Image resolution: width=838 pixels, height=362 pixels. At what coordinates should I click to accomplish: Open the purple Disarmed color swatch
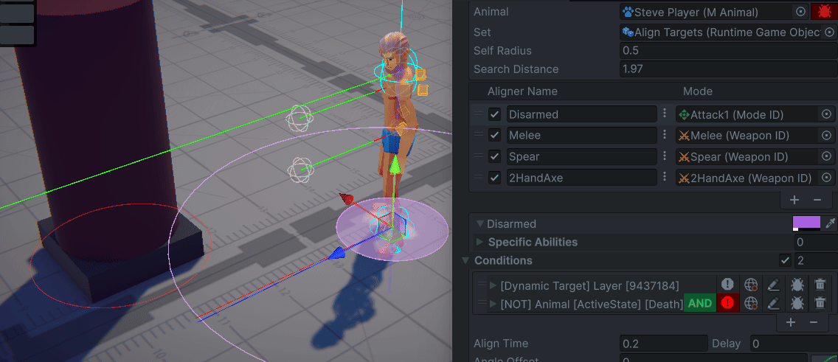(806, 223)
